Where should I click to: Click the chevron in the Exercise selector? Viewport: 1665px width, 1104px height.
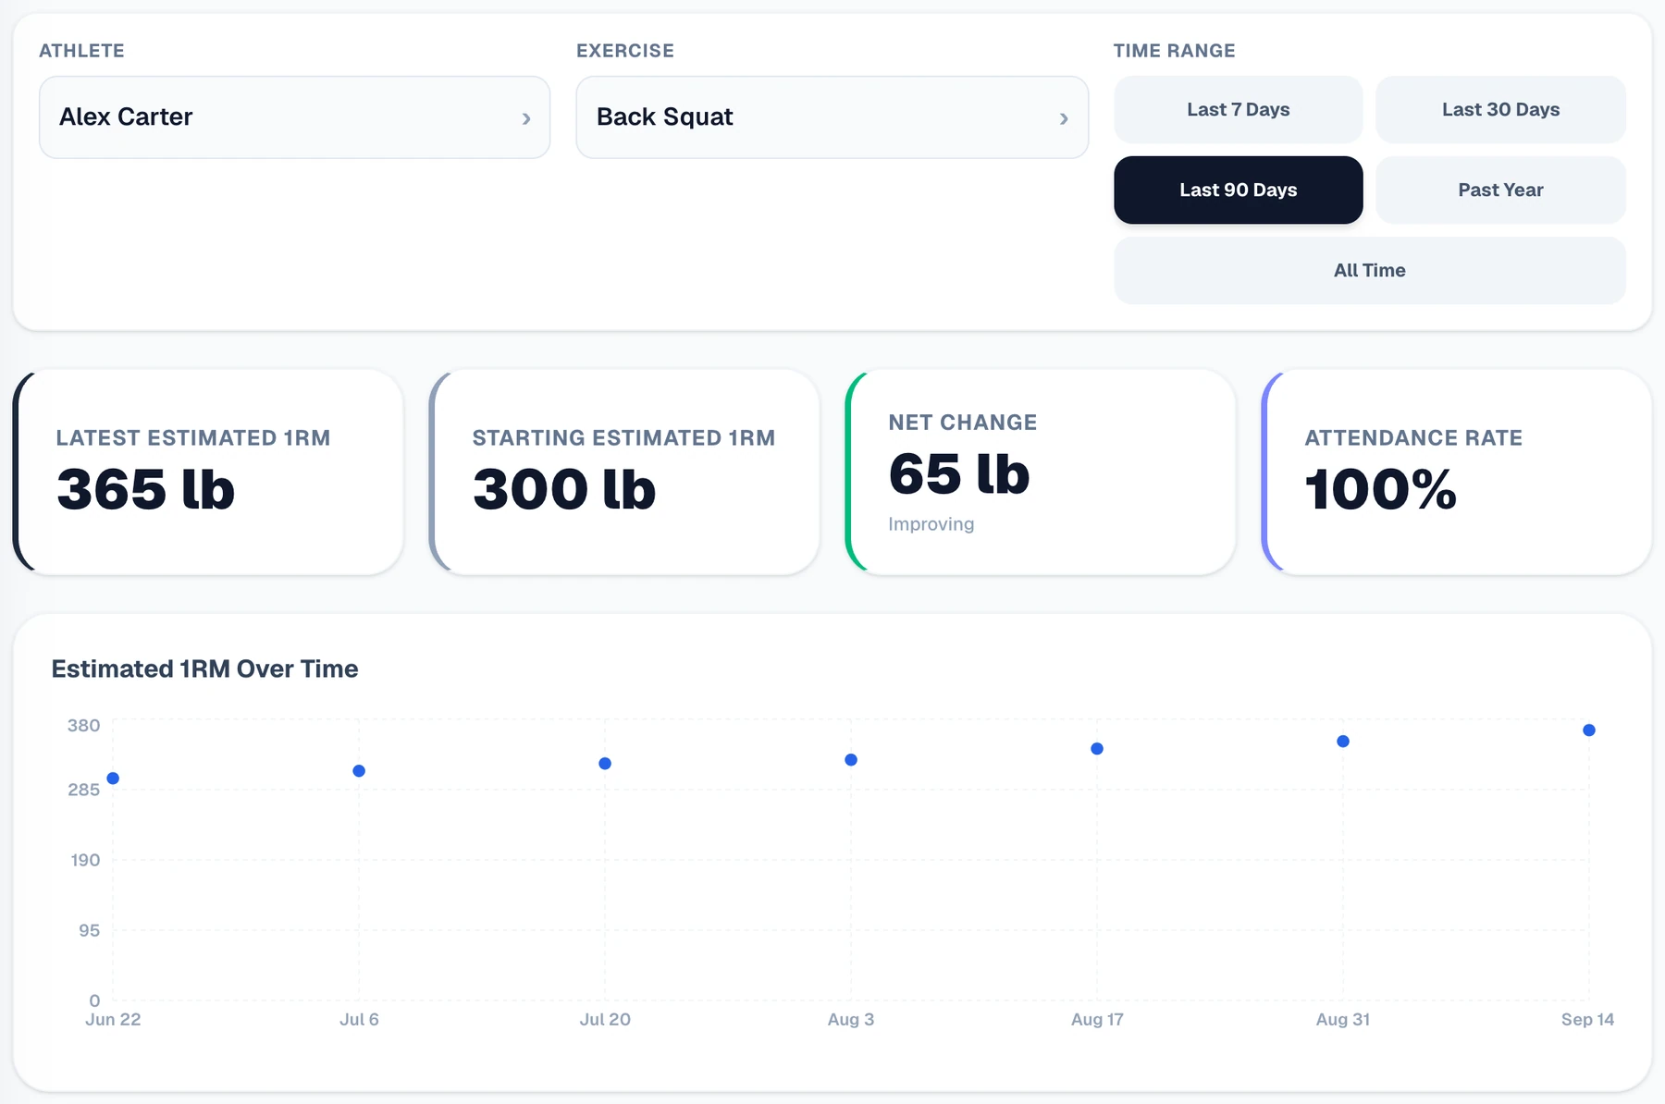pos(1064,118)
